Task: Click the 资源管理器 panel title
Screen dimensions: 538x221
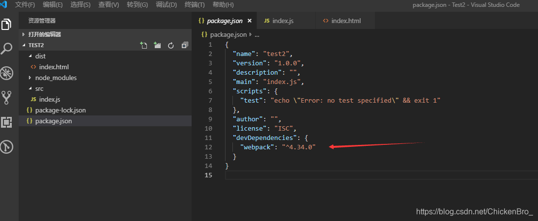Action: 42,21
